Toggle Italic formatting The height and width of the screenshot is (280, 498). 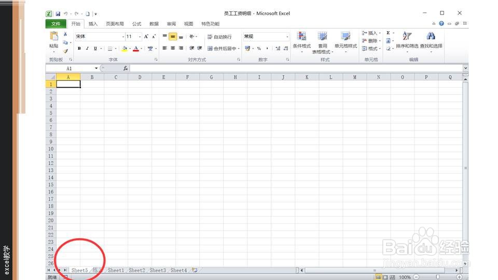pyautogui.click(x=87, y=49)
